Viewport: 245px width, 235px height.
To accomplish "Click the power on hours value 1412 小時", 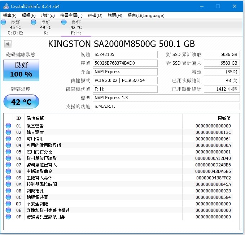I will point(222,89).
